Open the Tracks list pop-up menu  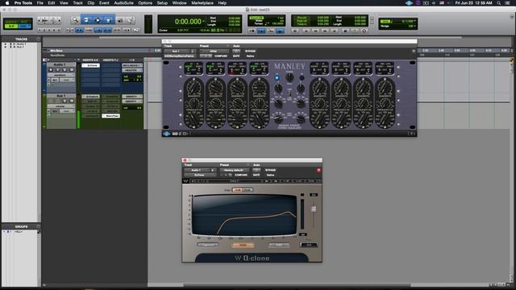click(x=38, y=39)
